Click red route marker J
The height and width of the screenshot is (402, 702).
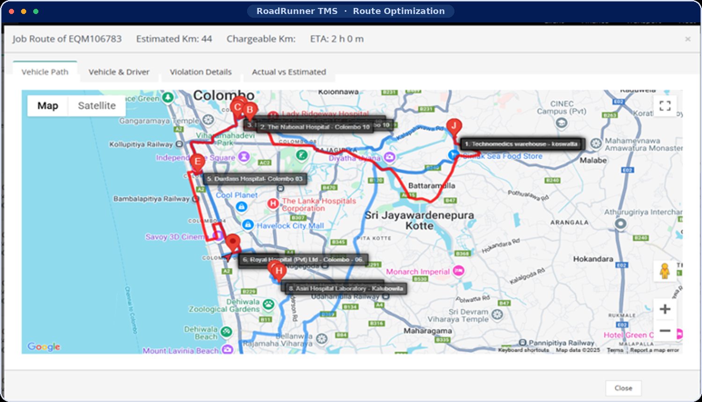pos(453,127)
